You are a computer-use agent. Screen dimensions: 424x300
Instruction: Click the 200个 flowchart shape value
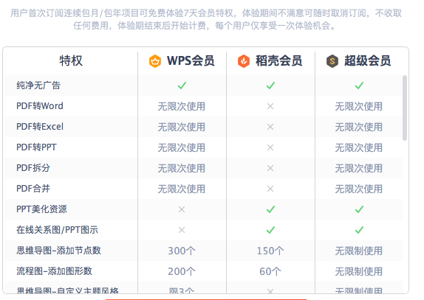click(x=182, y=271)
